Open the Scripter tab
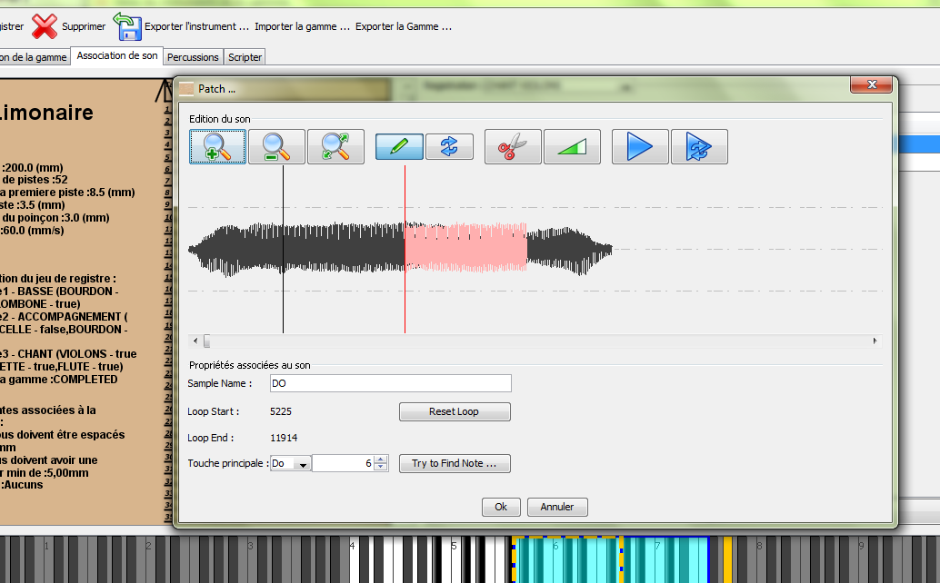The height and width of the screenshot is (583, 940). pos(244,55)
